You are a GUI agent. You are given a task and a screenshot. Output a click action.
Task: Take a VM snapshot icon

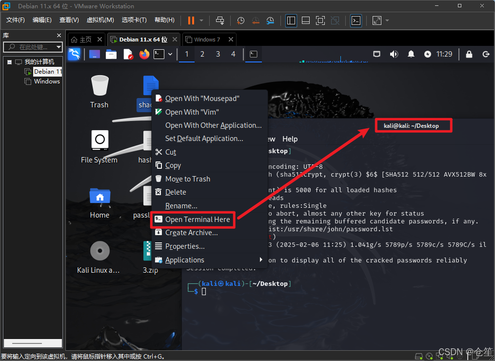pos(240,20)
